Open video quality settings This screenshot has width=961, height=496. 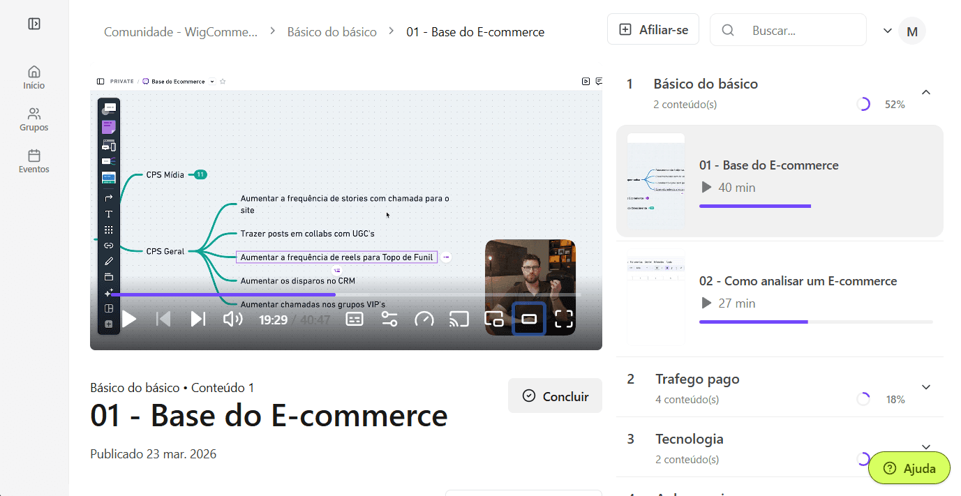tap(389, 320)
